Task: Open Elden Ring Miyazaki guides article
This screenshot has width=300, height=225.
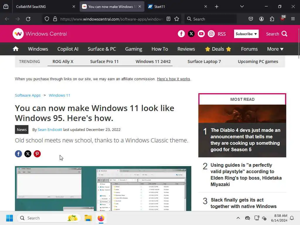Action: (x=246, y=175)
